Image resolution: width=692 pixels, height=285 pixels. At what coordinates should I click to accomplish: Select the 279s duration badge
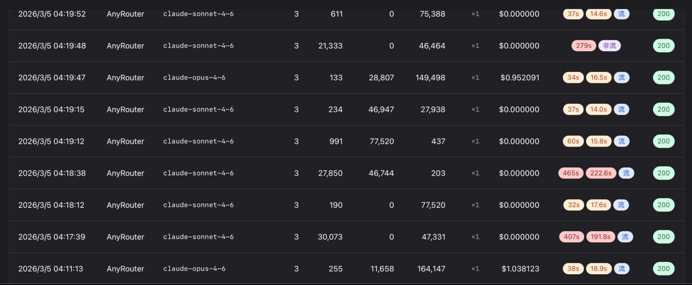[x=583, y=46]
